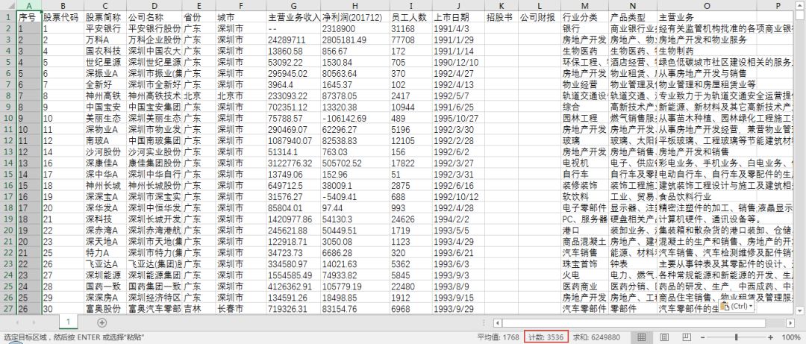This screenshot has height=344, width=806.
Task: Click industry cell 软饮料
Action: click(585, 196)
